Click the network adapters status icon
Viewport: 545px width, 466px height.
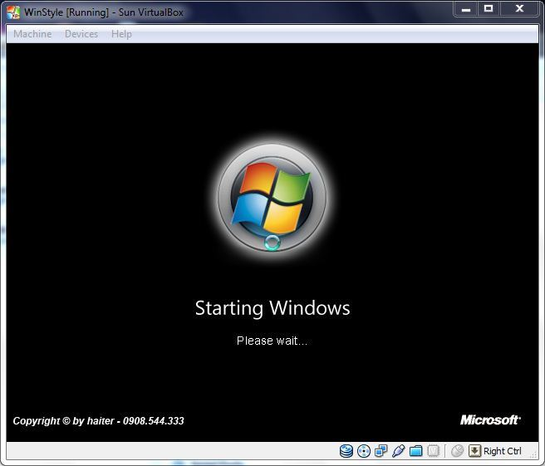click(381, 451)
